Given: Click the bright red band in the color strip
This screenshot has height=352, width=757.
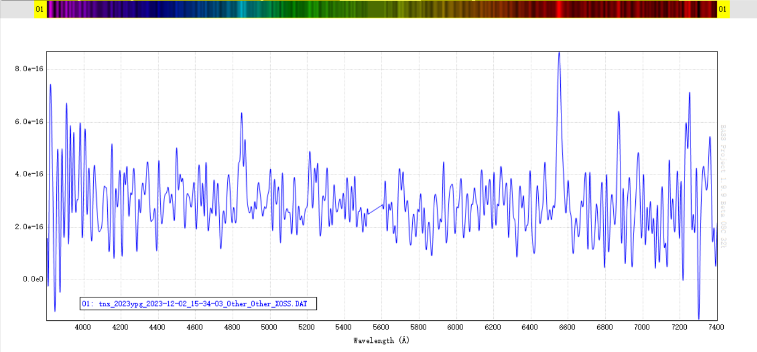Looking at the screenshot, I should (x=559, y=9).
